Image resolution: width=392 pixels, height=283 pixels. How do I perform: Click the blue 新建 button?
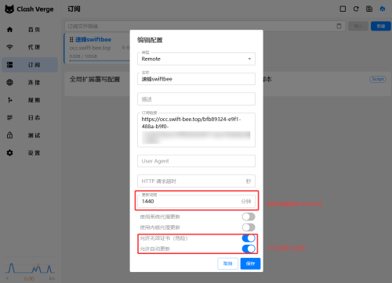coord(381,26)
